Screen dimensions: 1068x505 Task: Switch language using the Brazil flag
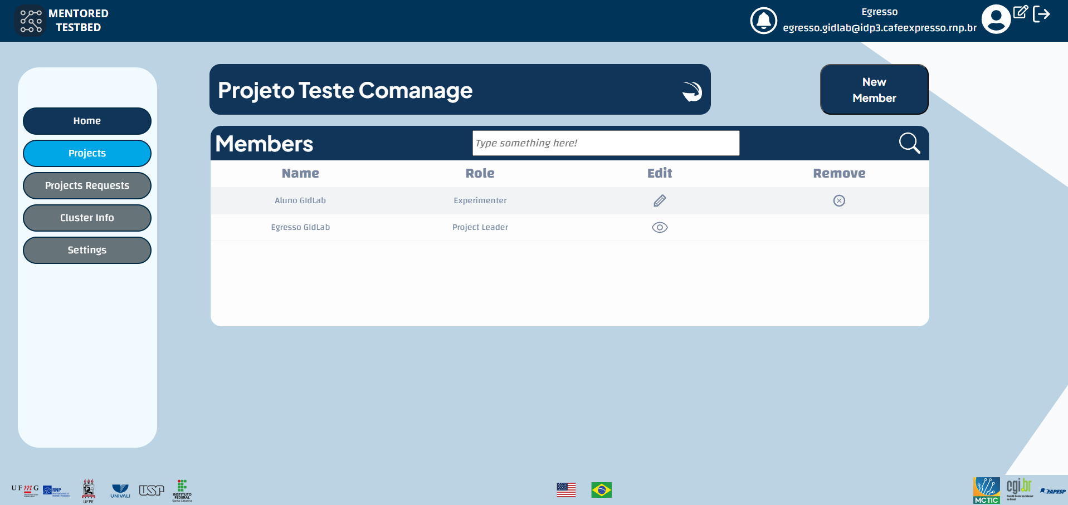point(602,490)
